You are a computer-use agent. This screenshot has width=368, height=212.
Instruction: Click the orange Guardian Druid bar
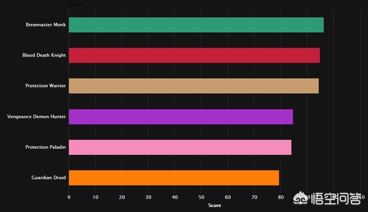174,177
